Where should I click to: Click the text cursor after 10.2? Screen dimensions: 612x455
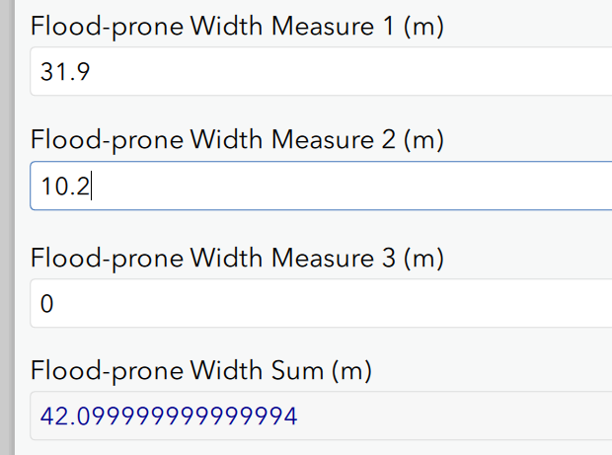pyautogui.click(x=92, y=187)
